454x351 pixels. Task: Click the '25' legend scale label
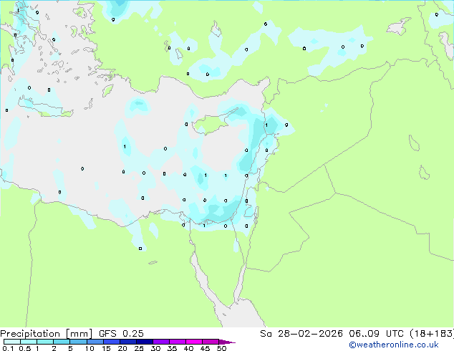(139, 348)
